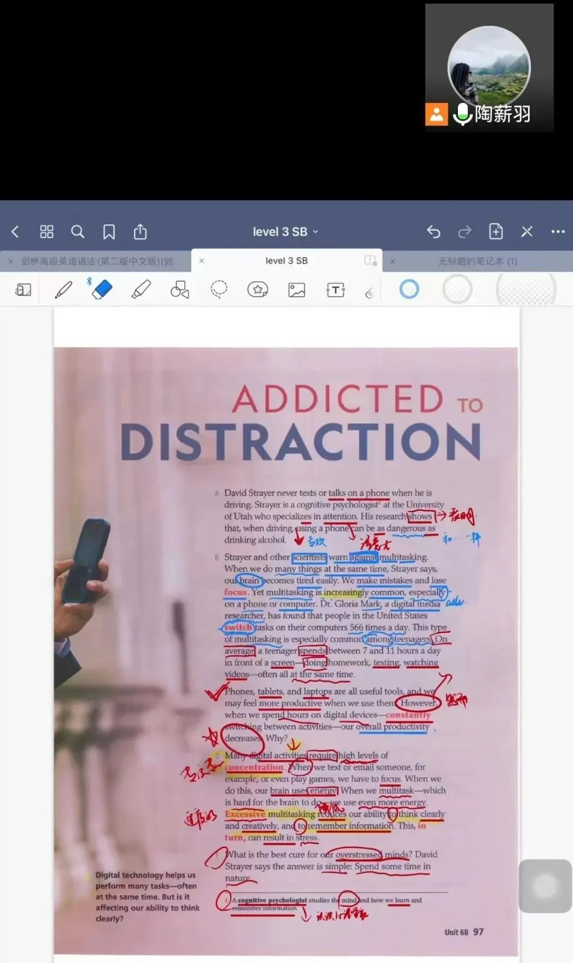Undo the last annotation
This screenshot has width=573, height=963.
(x=433, y=231)
